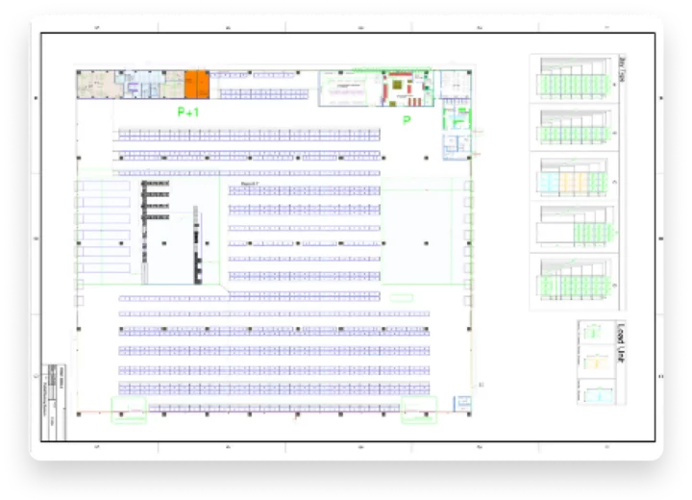Open the Bay Type C multicolor elevation
Viewport: 692px width, 500px height.
coord(573,178)
